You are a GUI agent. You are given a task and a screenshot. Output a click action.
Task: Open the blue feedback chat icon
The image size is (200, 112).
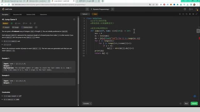coord(195,96)
